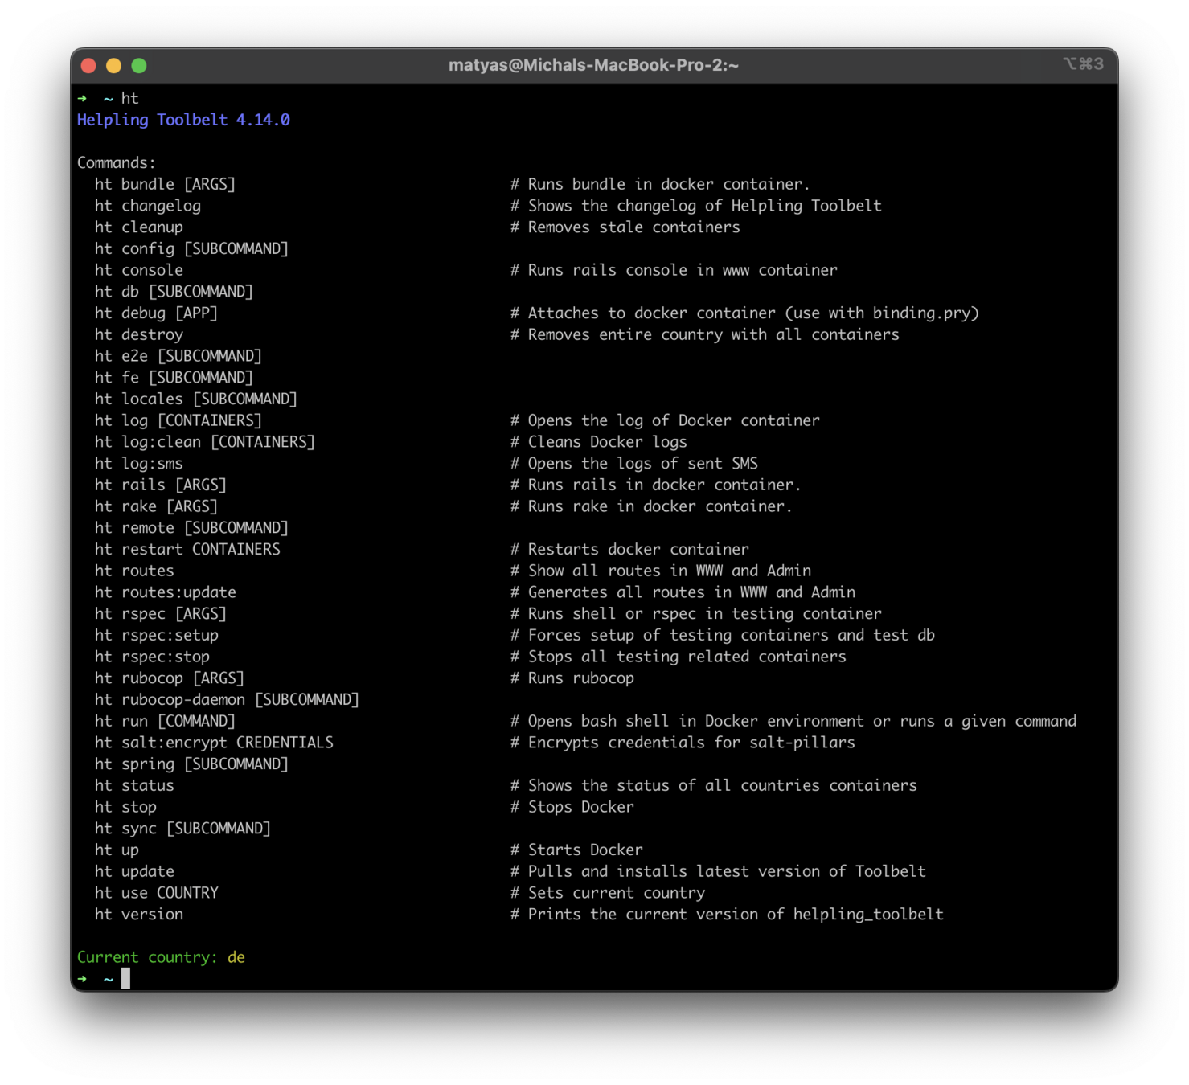Click 'ht fe [SUBCOMMAND]' line

point(174,378)
